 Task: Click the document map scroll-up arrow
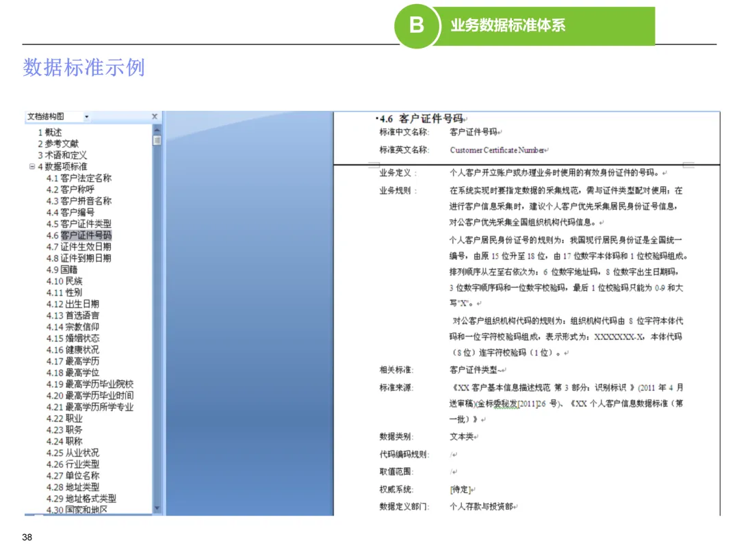[157, 129]
